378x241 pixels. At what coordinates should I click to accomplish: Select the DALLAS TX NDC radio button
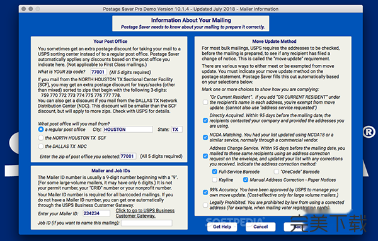click(x=41, y=146)
